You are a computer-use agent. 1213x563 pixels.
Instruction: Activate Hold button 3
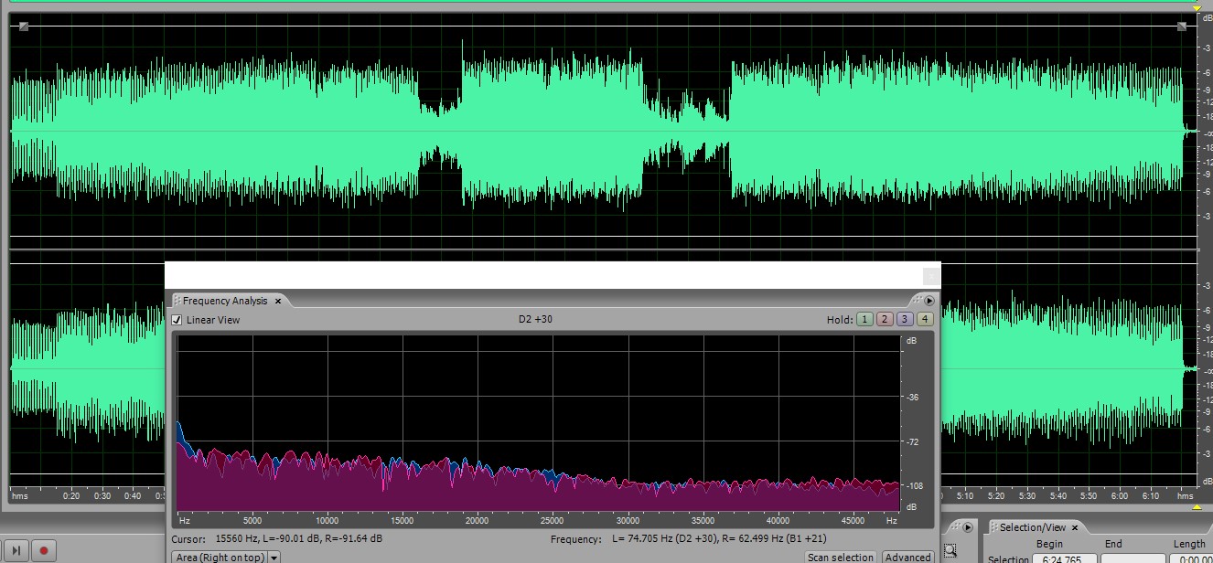pos(905,319)
